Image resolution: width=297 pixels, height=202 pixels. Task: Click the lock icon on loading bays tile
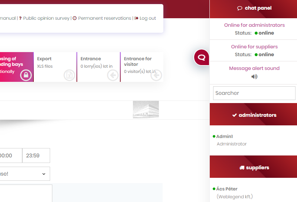[26, 75]
